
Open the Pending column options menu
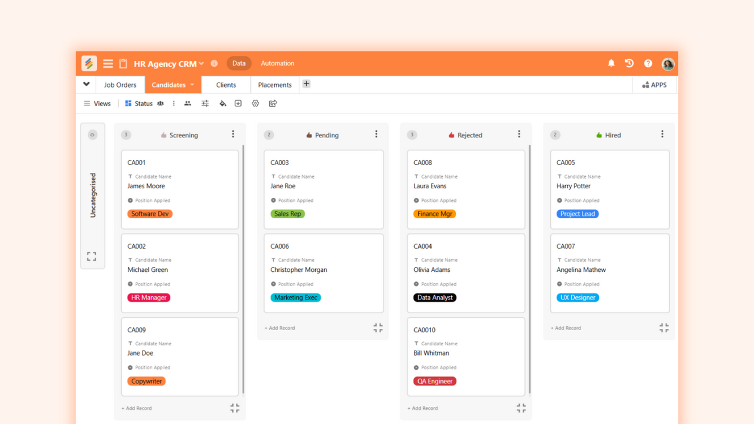(x=376, y=135)
